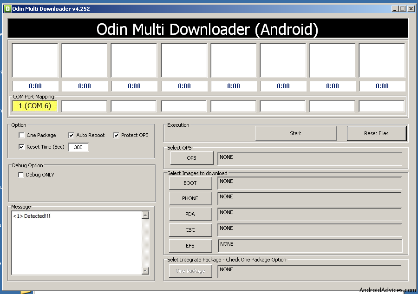
Task: Click the second COM port mapping slot
Action: pos(84,106)
